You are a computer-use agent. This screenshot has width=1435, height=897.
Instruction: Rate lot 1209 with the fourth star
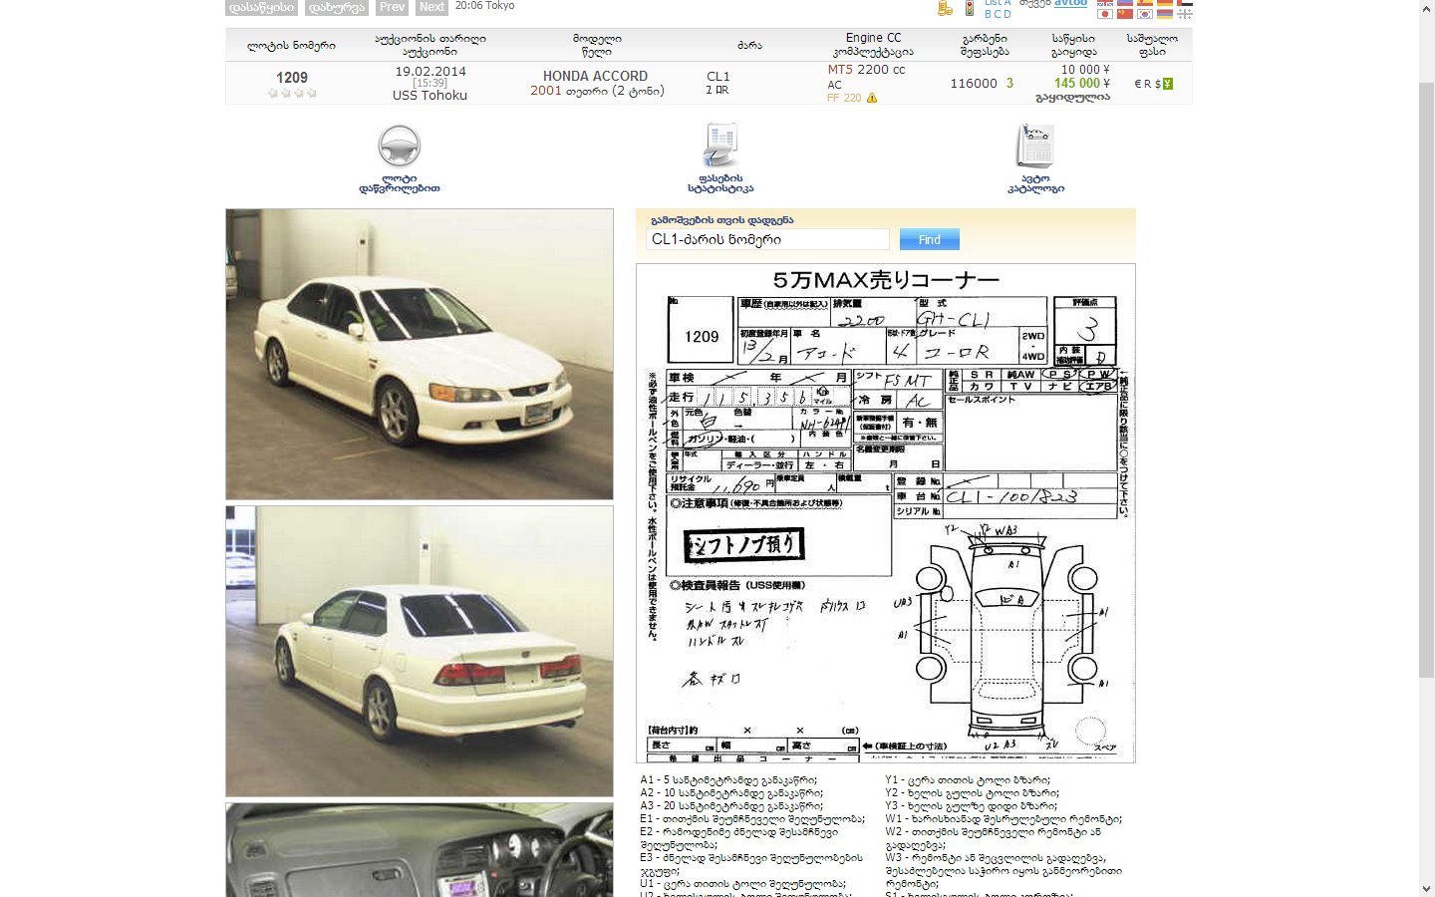[x=312, y=93]
